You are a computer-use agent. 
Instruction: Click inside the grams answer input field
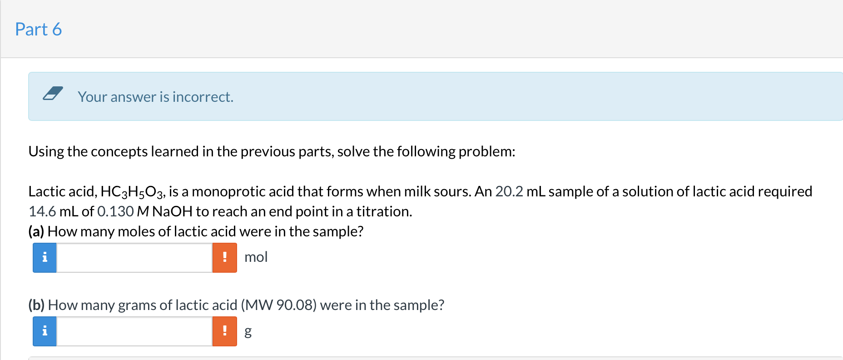[134, 331]
